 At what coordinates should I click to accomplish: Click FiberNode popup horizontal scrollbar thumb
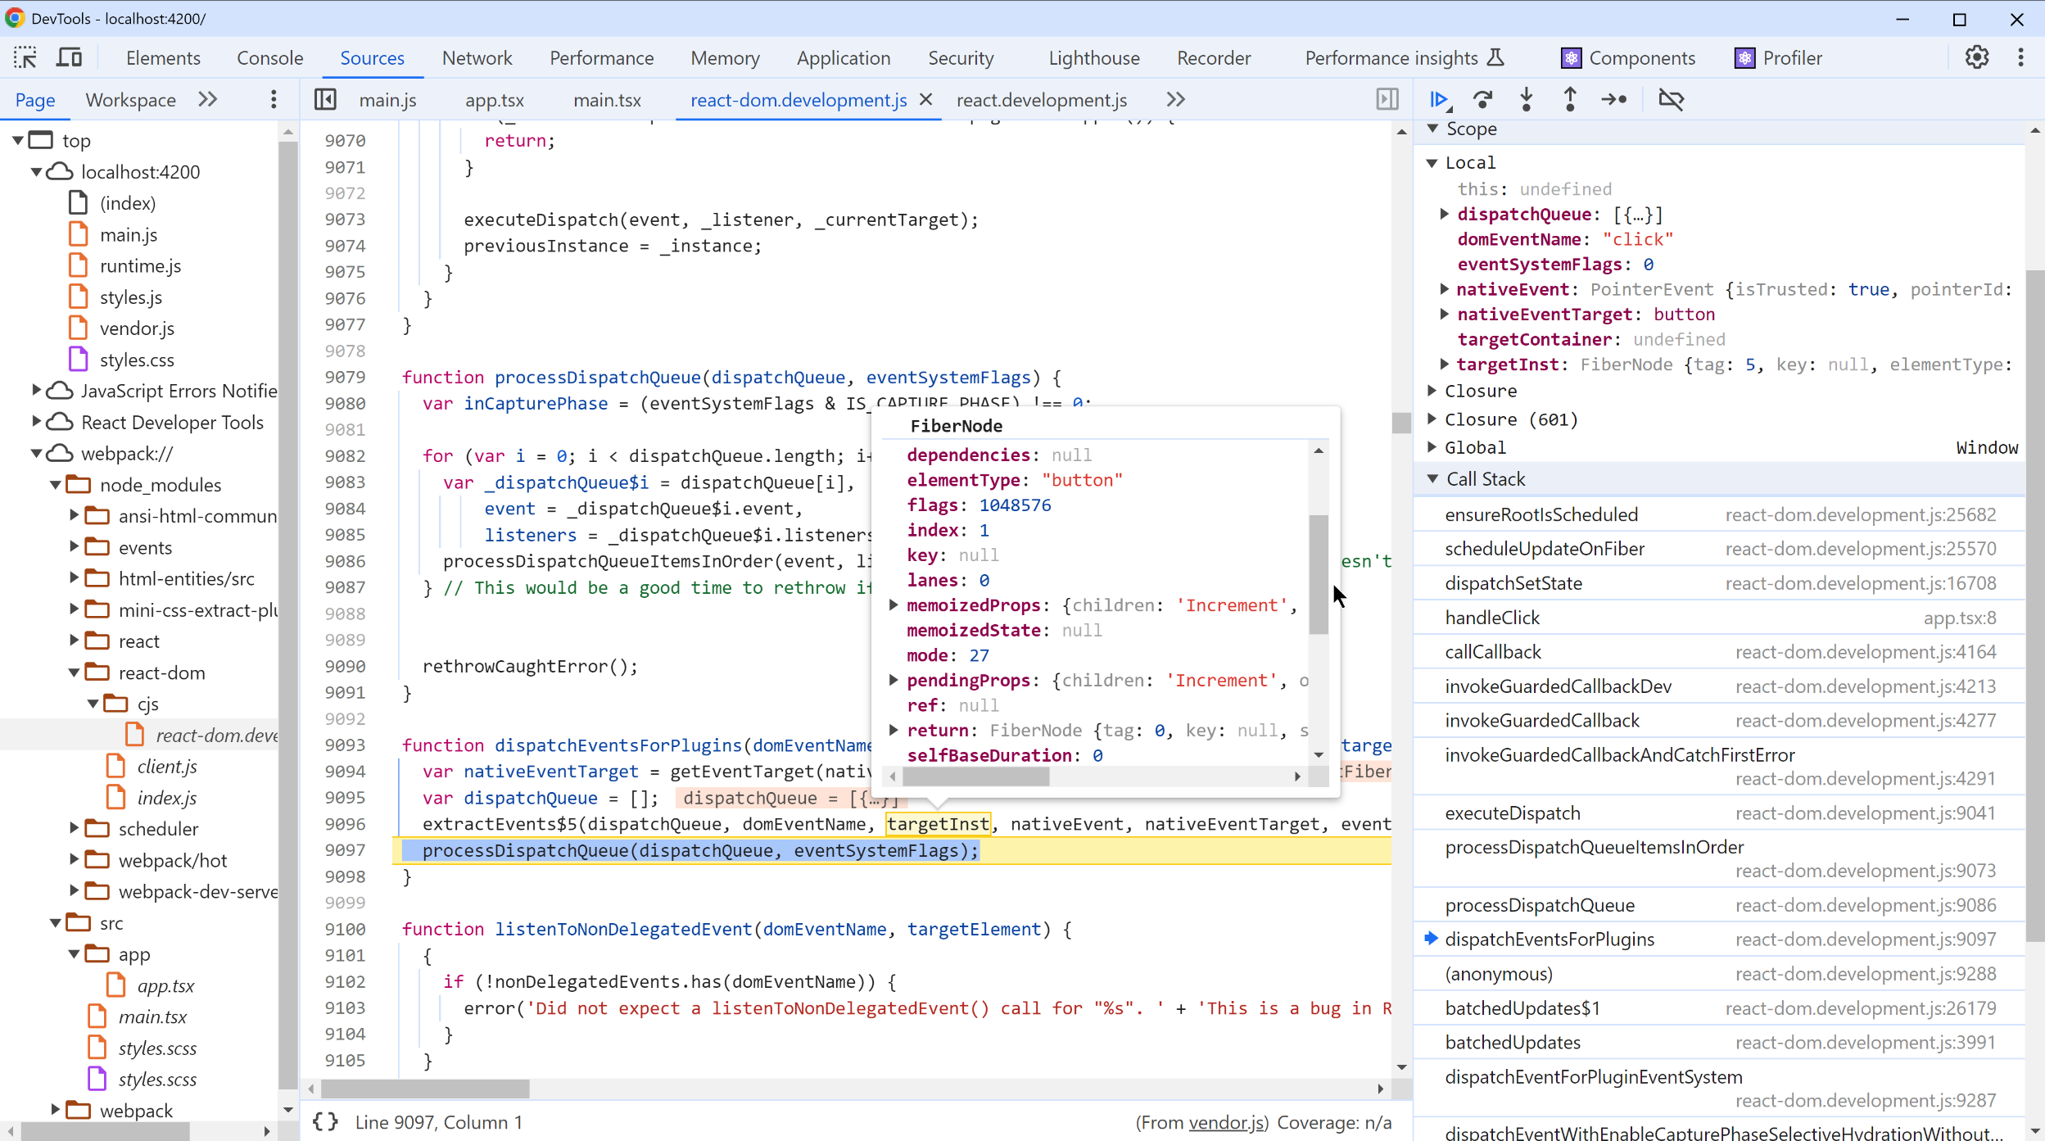pos(975,776)
